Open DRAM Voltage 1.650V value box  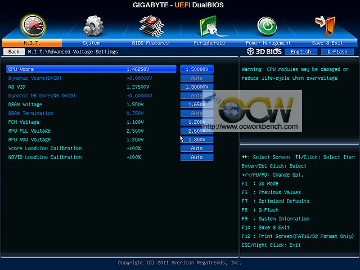(x=197, y=105)
